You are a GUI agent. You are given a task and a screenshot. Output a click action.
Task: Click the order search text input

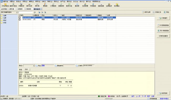click(26, 12)
